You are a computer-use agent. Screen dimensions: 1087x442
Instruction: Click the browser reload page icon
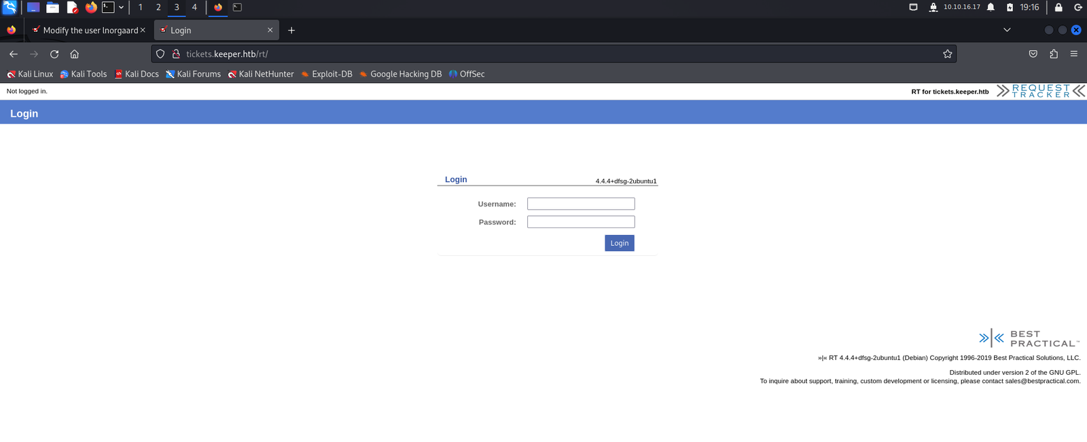pyautogui.click(x=54, y=54)
